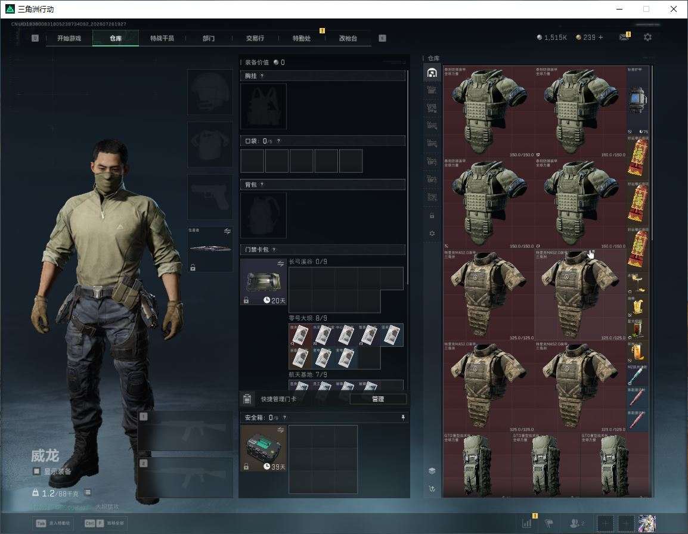Click the 管理 keycard button
Viewport: 688px width, 534px height.
pyautogui.click(x=378, y=399)
